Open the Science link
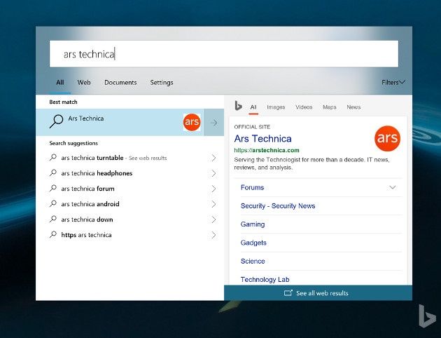The height and width of the screenshot is (338, 441). [253, 261]
